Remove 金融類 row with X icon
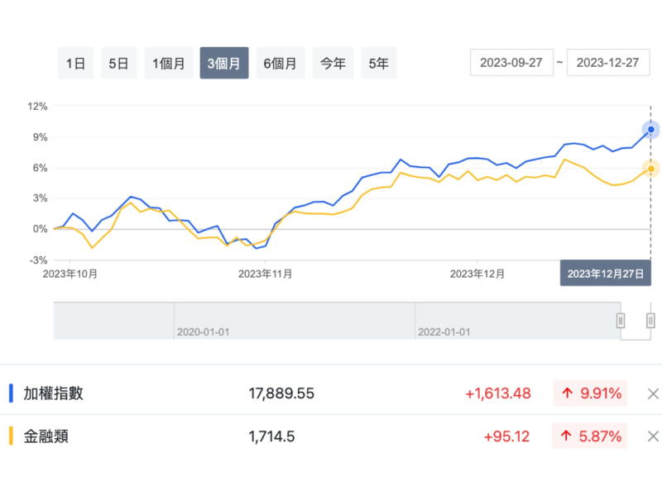Image resolution: width=662 pixels, height=496 pixels. (x=653, y=436)
